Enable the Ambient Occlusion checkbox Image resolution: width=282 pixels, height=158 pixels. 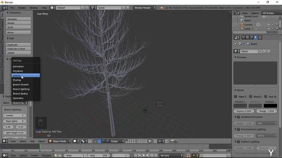[x=238, y=117]
